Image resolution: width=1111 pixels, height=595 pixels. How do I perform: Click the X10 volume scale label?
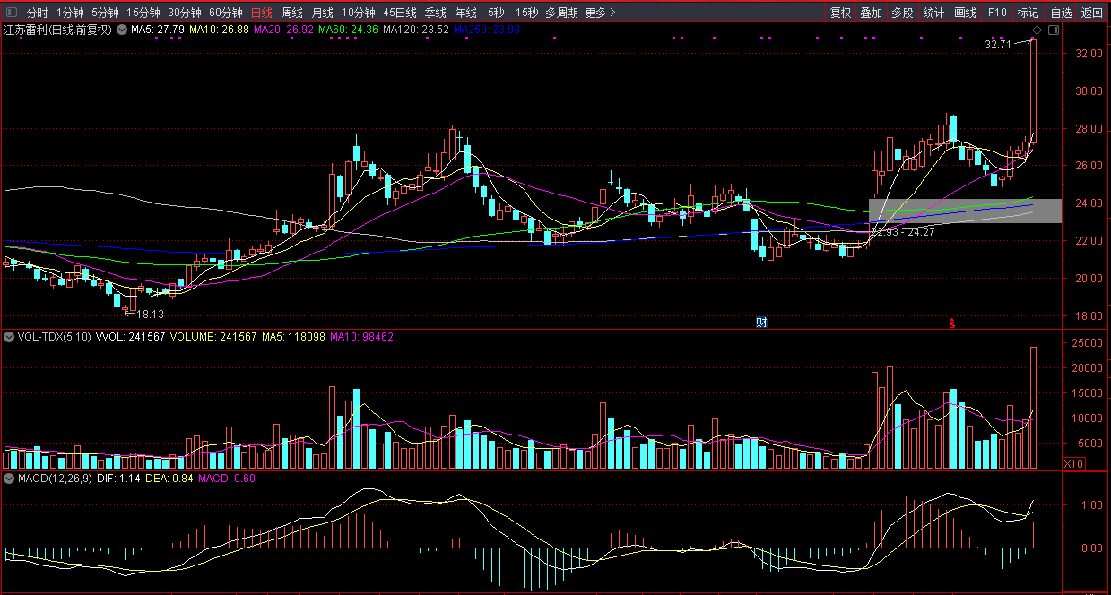(1072, 463)
